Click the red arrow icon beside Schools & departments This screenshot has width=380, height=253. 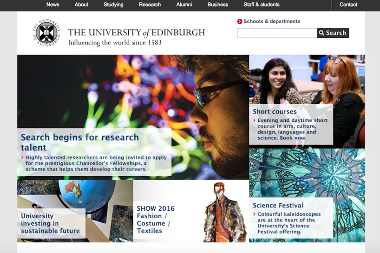point(239,21)
